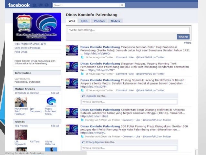
Task: Click thumbs-up icon beside 2 people like this
Action: tap(83, 96)
